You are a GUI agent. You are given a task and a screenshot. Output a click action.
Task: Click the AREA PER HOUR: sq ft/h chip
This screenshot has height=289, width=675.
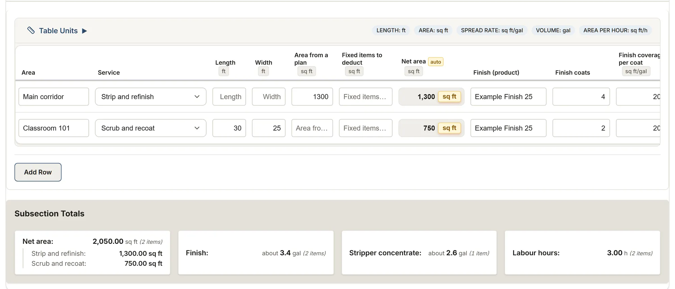(615, 30)
